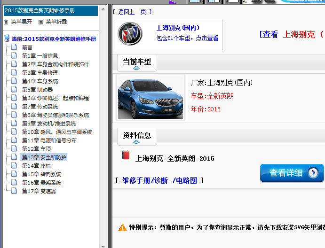Click the page icon beside 第15章 转向系统
This screenshot has width=325, height=248.
point(14,174)
